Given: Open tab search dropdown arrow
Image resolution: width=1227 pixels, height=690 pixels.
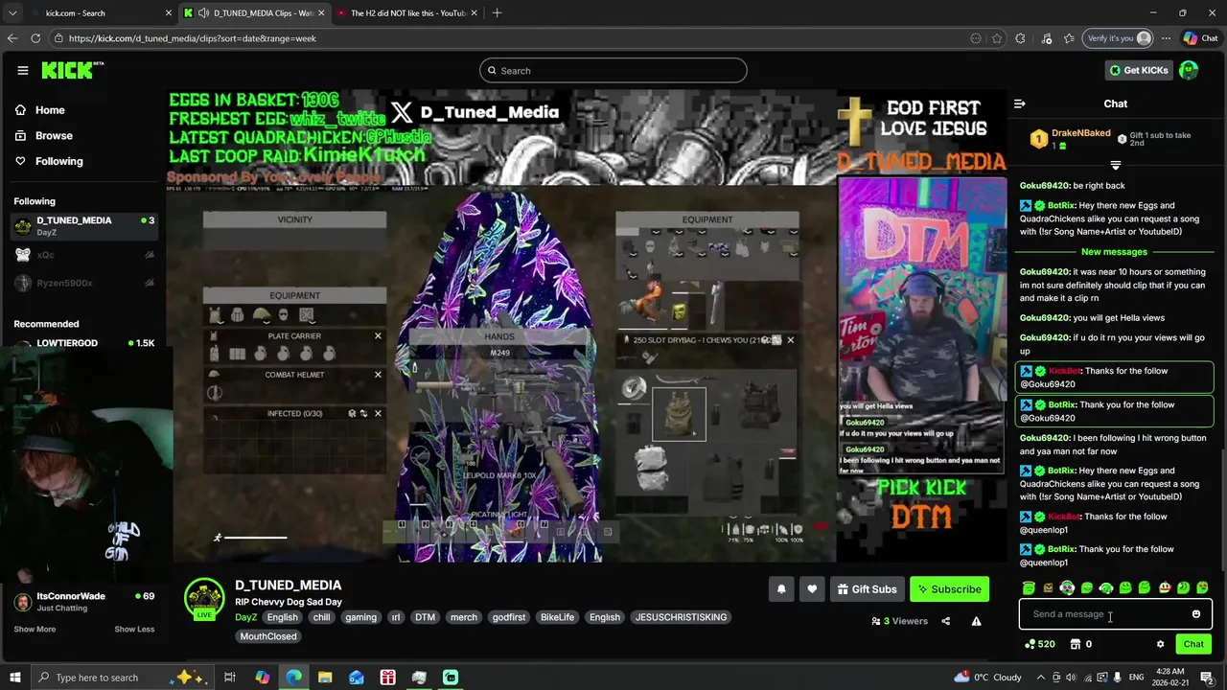Looking at the screenshot, I should point(12,13).
